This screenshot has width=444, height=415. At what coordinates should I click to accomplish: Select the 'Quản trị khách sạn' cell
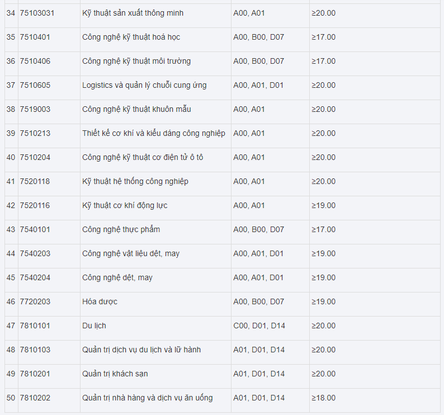(x=115, y=374)
